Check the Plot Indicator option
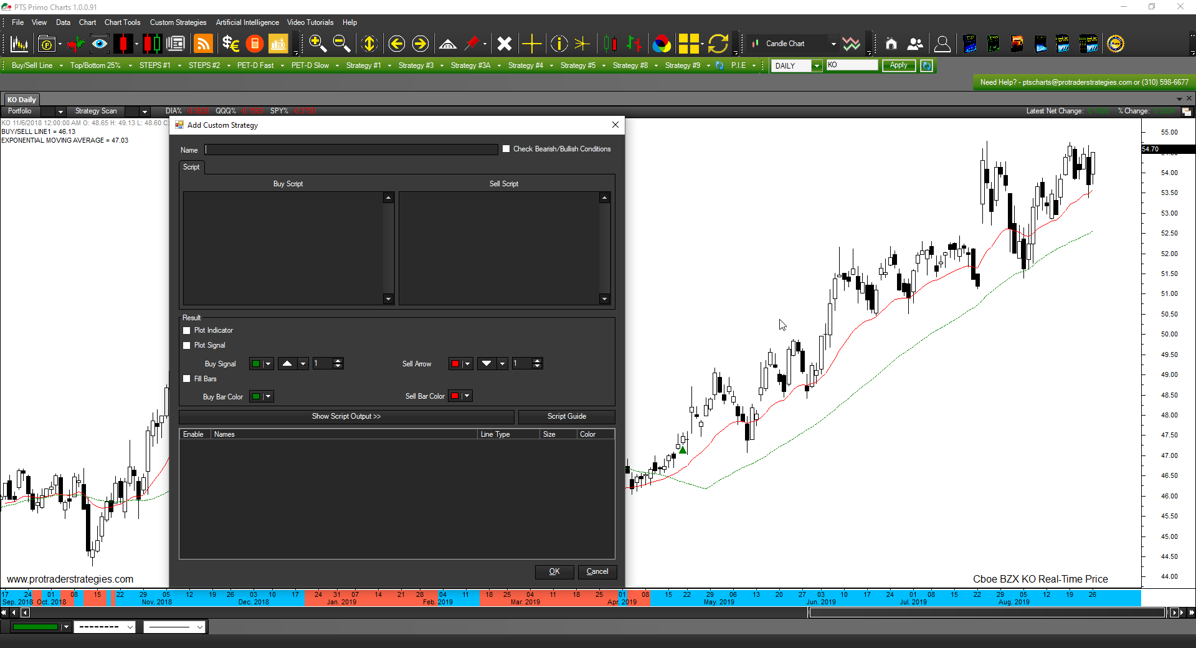The height and width of the screenshot is (648, 1196). pos(187,331)
